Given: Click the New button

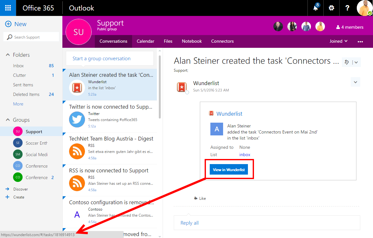Looking at the screenshot, I should click(16, 24).
